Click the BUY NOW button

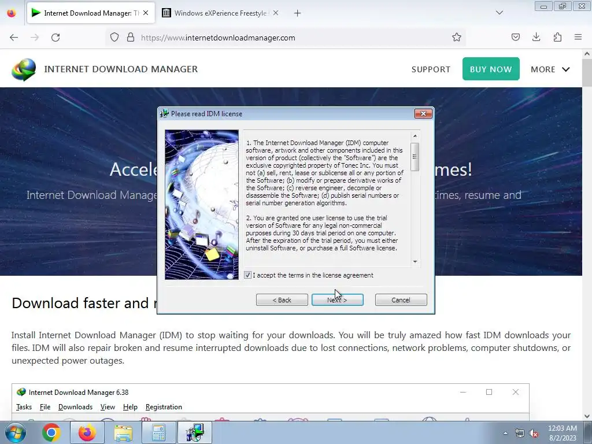491,69
